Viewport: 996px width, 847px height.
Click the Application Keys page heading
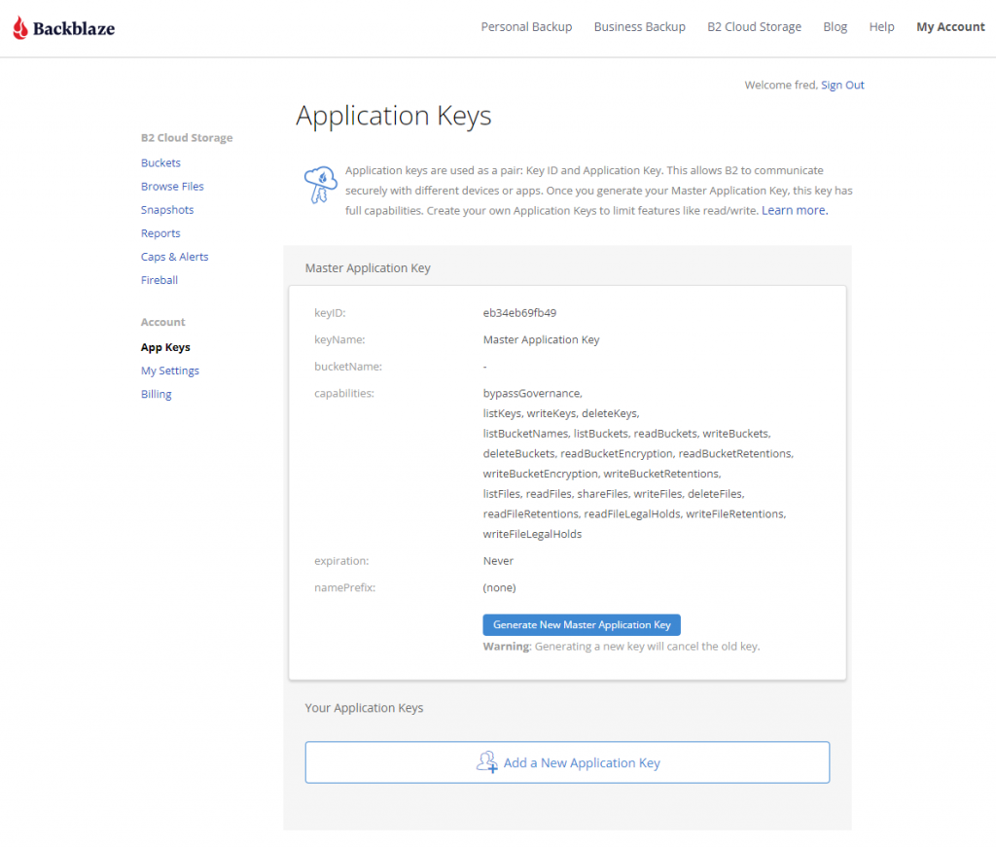(394, 116)
